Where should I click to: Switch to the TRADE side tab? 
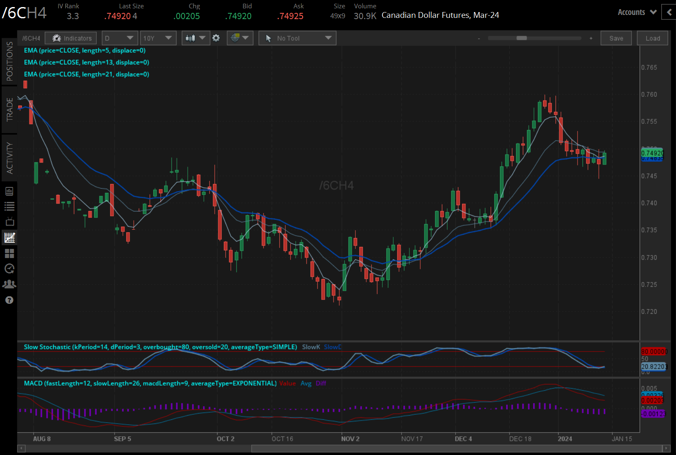pyautogui.click(x=9, y=110)
